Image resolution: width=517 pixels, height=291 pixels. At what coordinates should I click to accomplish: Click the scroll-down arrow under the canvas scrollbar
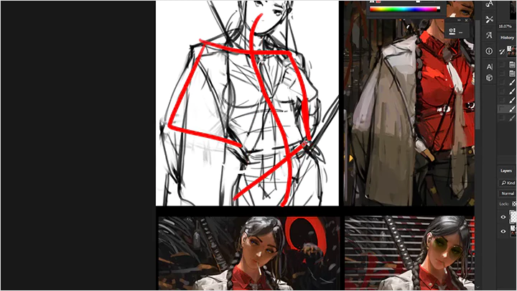(478, 287)
